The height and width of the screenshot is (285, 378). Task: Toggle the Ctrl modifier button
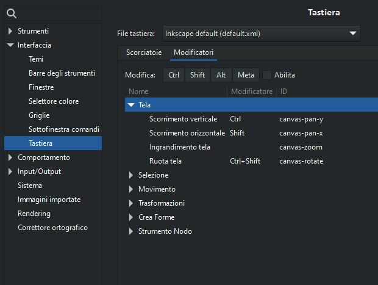point(174,75)
